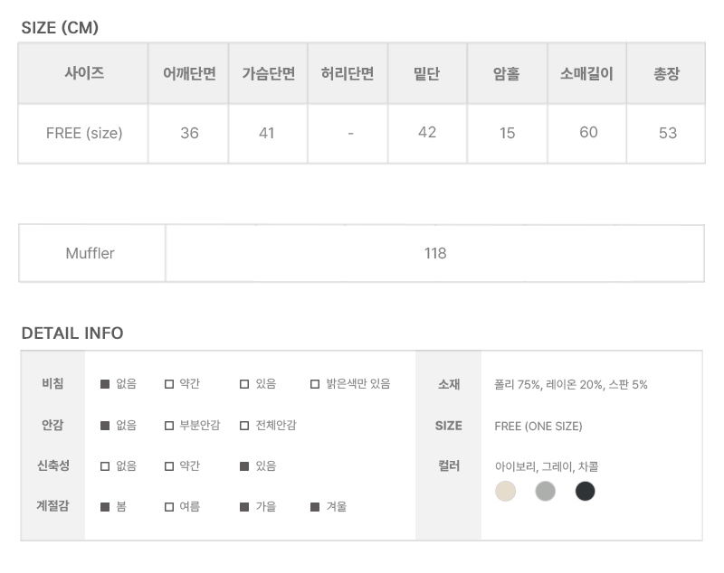
Task: Check the 비침 없음 checkbox
Action: (105, 384)
